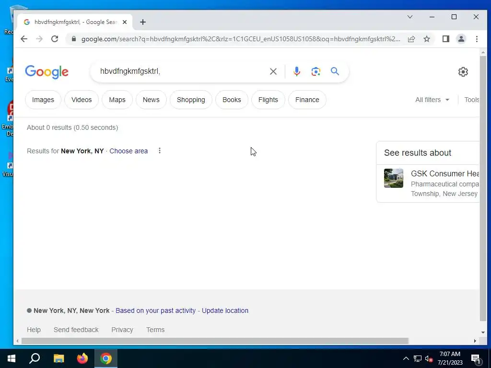The image size is (491, 368).
Task: Click the Choose area link
Action: click(129, 151)
